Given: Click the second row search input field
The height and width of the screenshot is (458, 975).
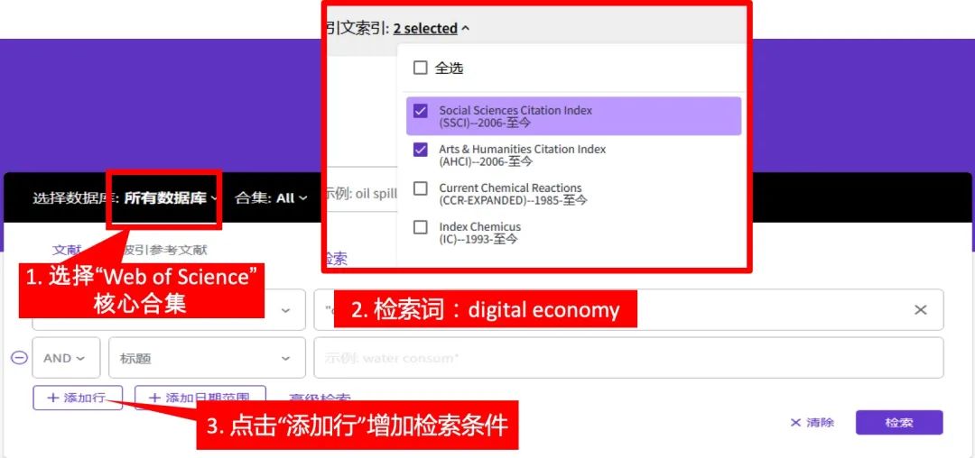Looking at the screenshot, I should pos(627,358).
